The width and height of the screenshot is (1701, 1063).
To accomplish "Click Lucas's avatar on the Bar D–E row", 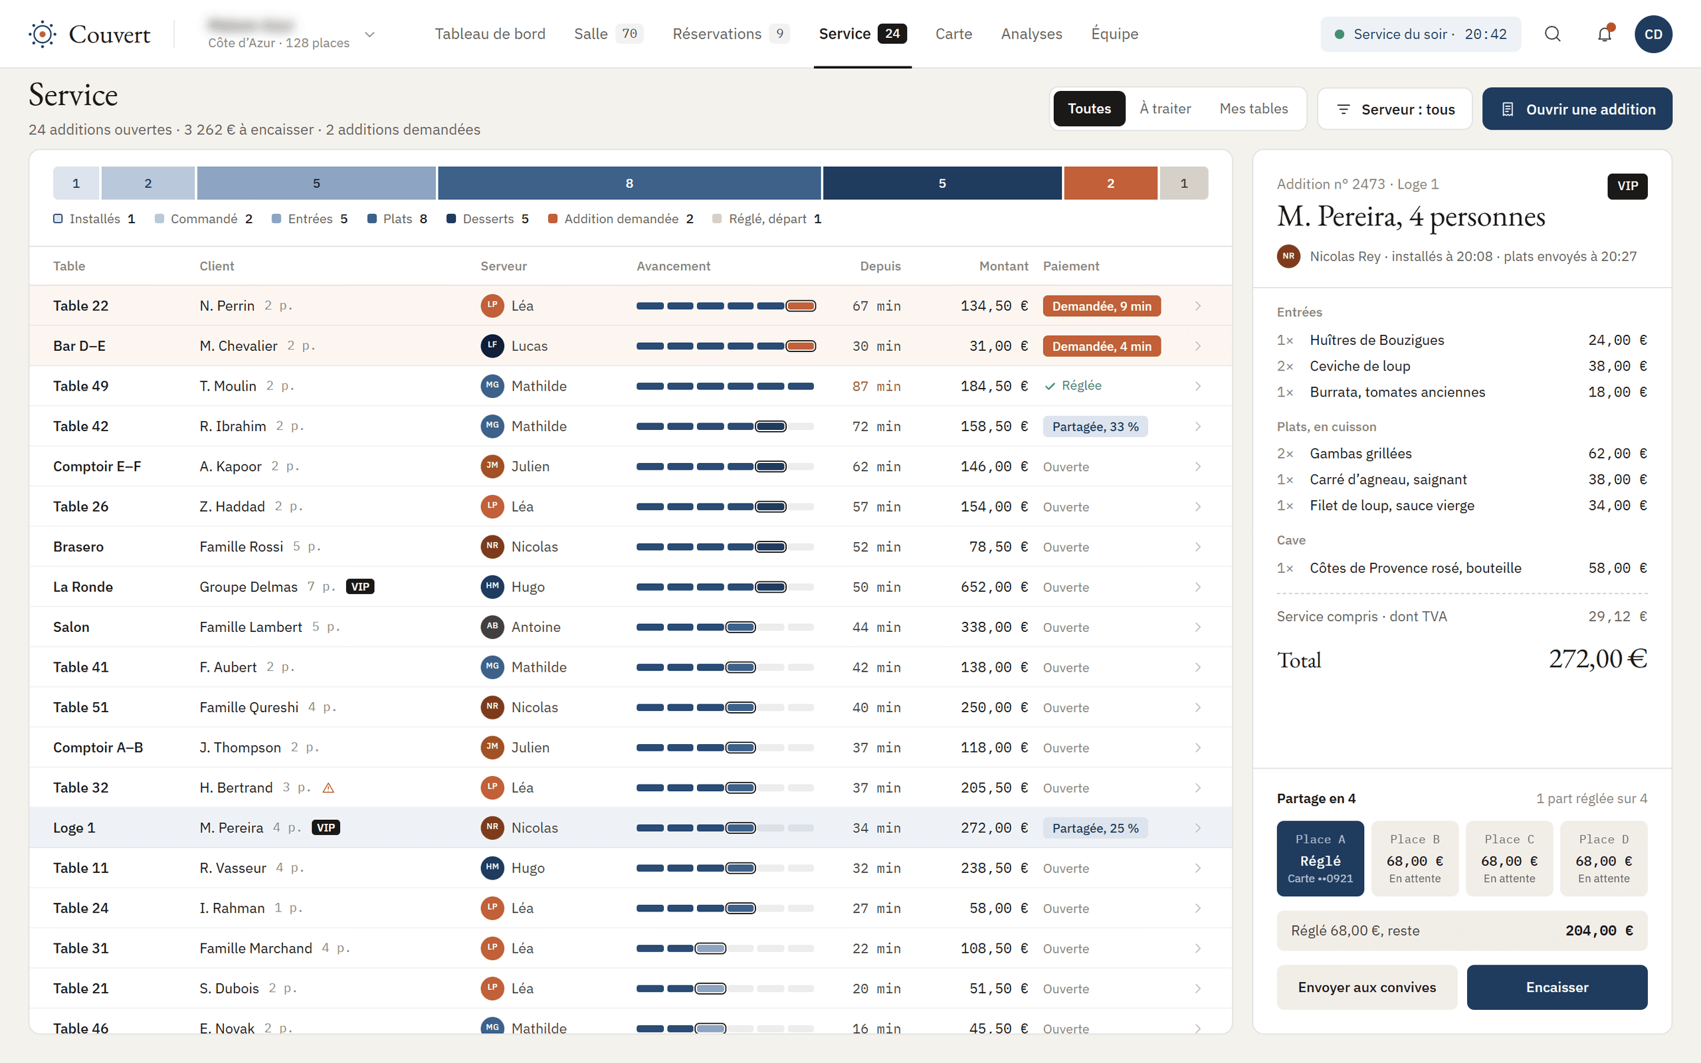I will [x=492, y=345].
